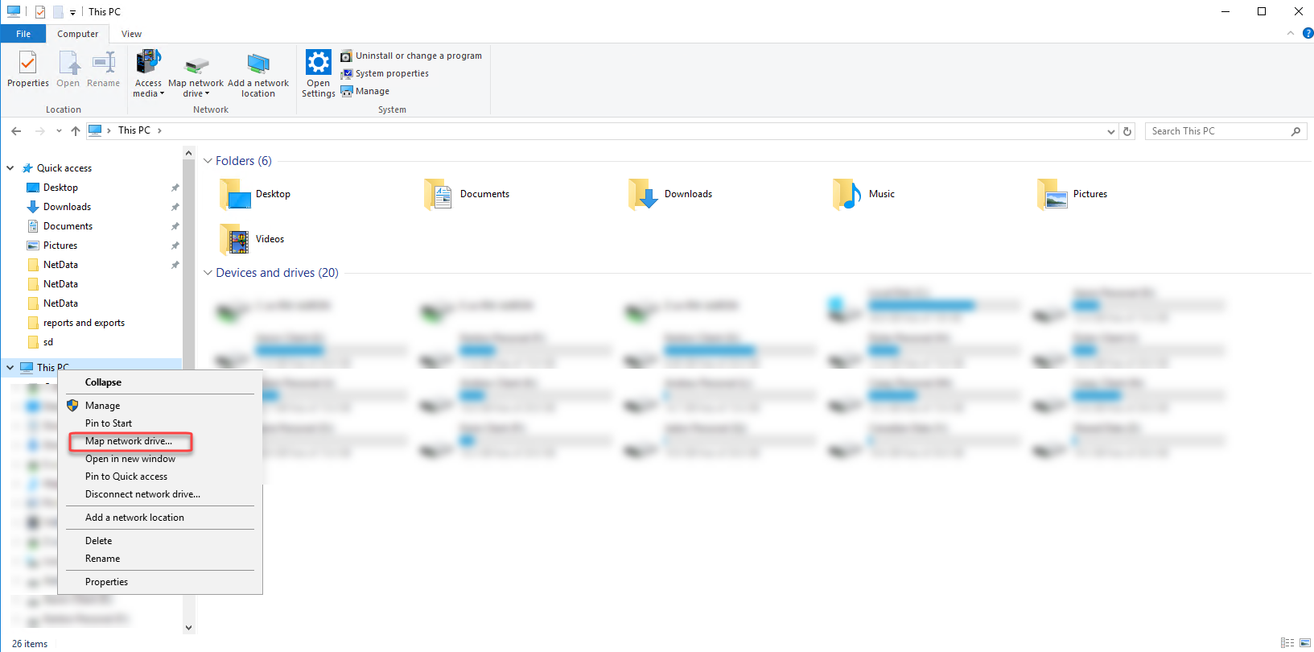Select the Videos folder icon

click(234, 239)
